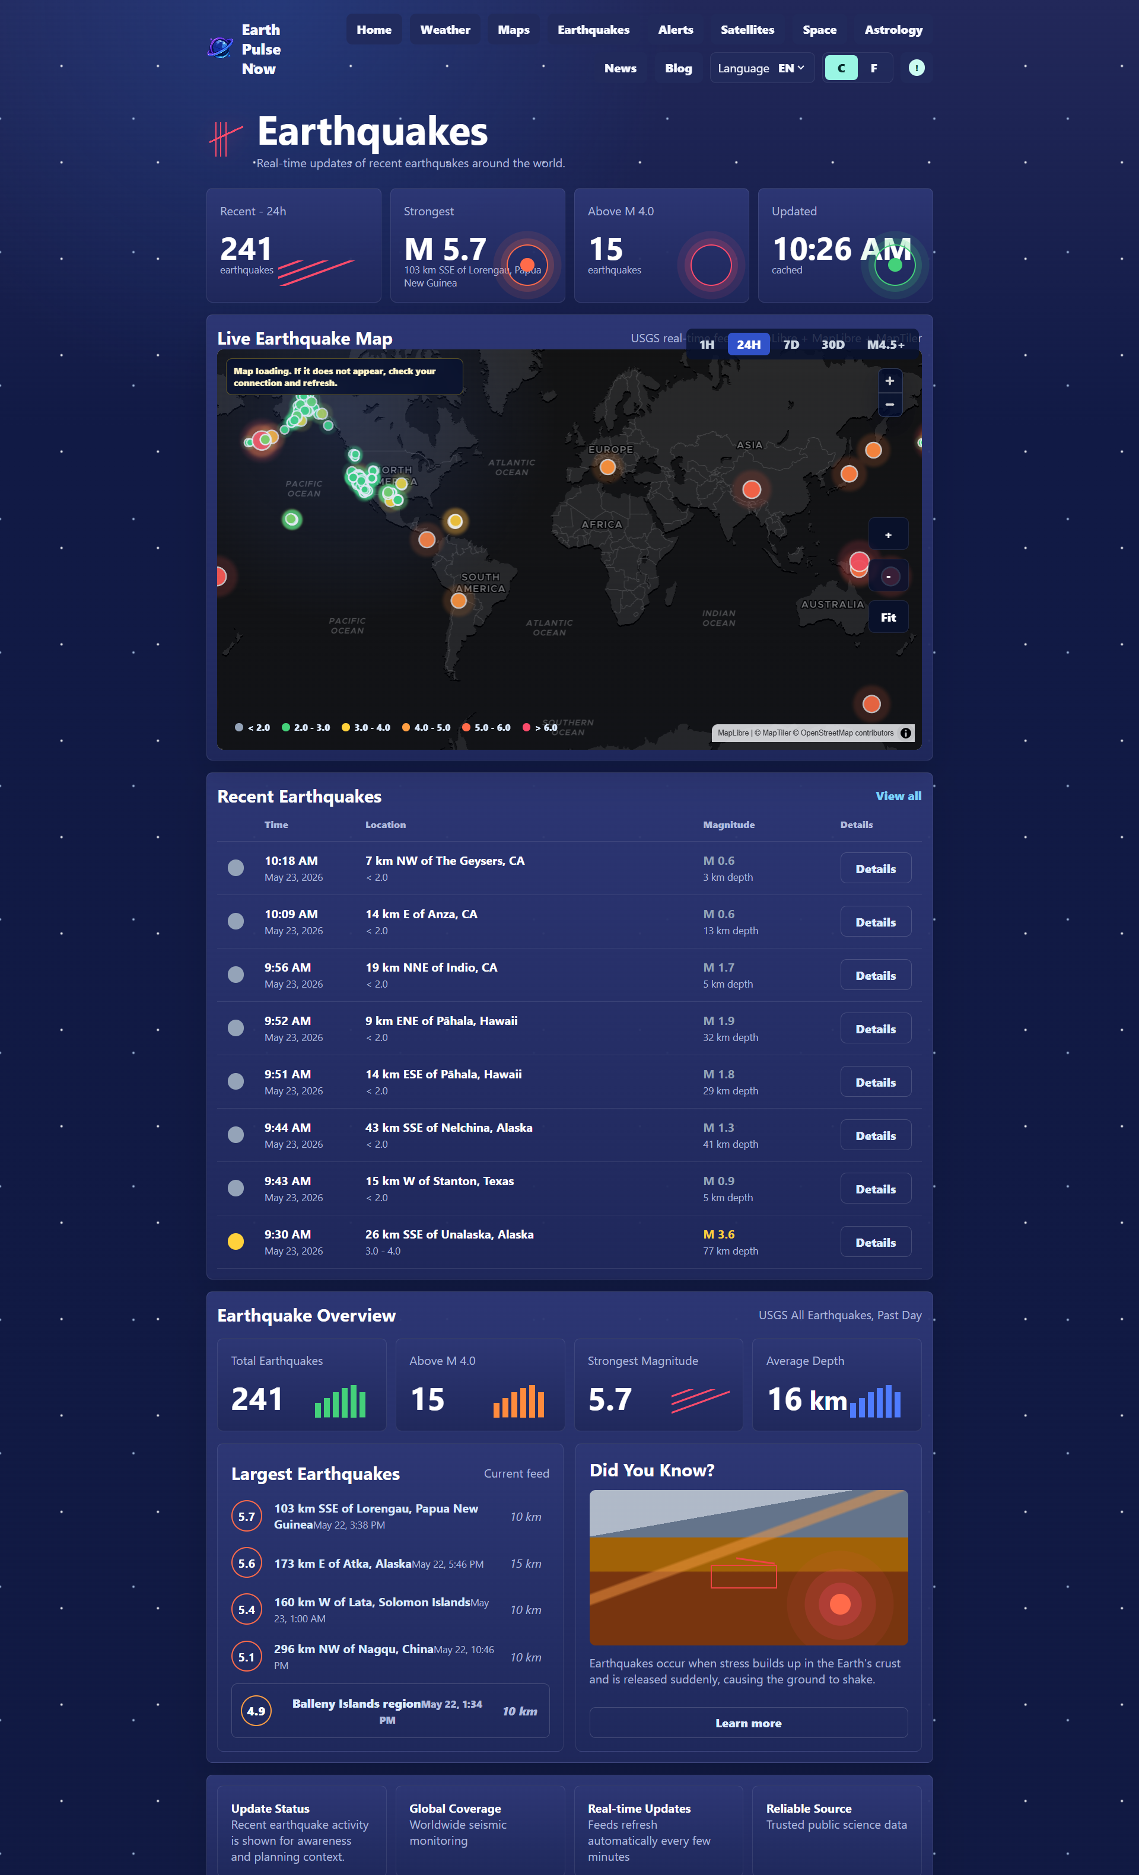
Task: Click the Did You Know fault illustration
Action: pyautogui.click(x=748, y=1568)
